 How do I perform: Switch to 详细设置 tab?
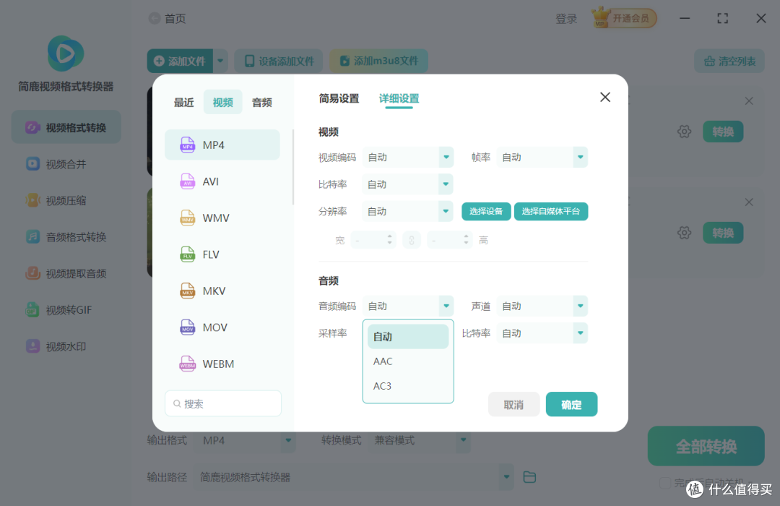click(x=399, y=98)
